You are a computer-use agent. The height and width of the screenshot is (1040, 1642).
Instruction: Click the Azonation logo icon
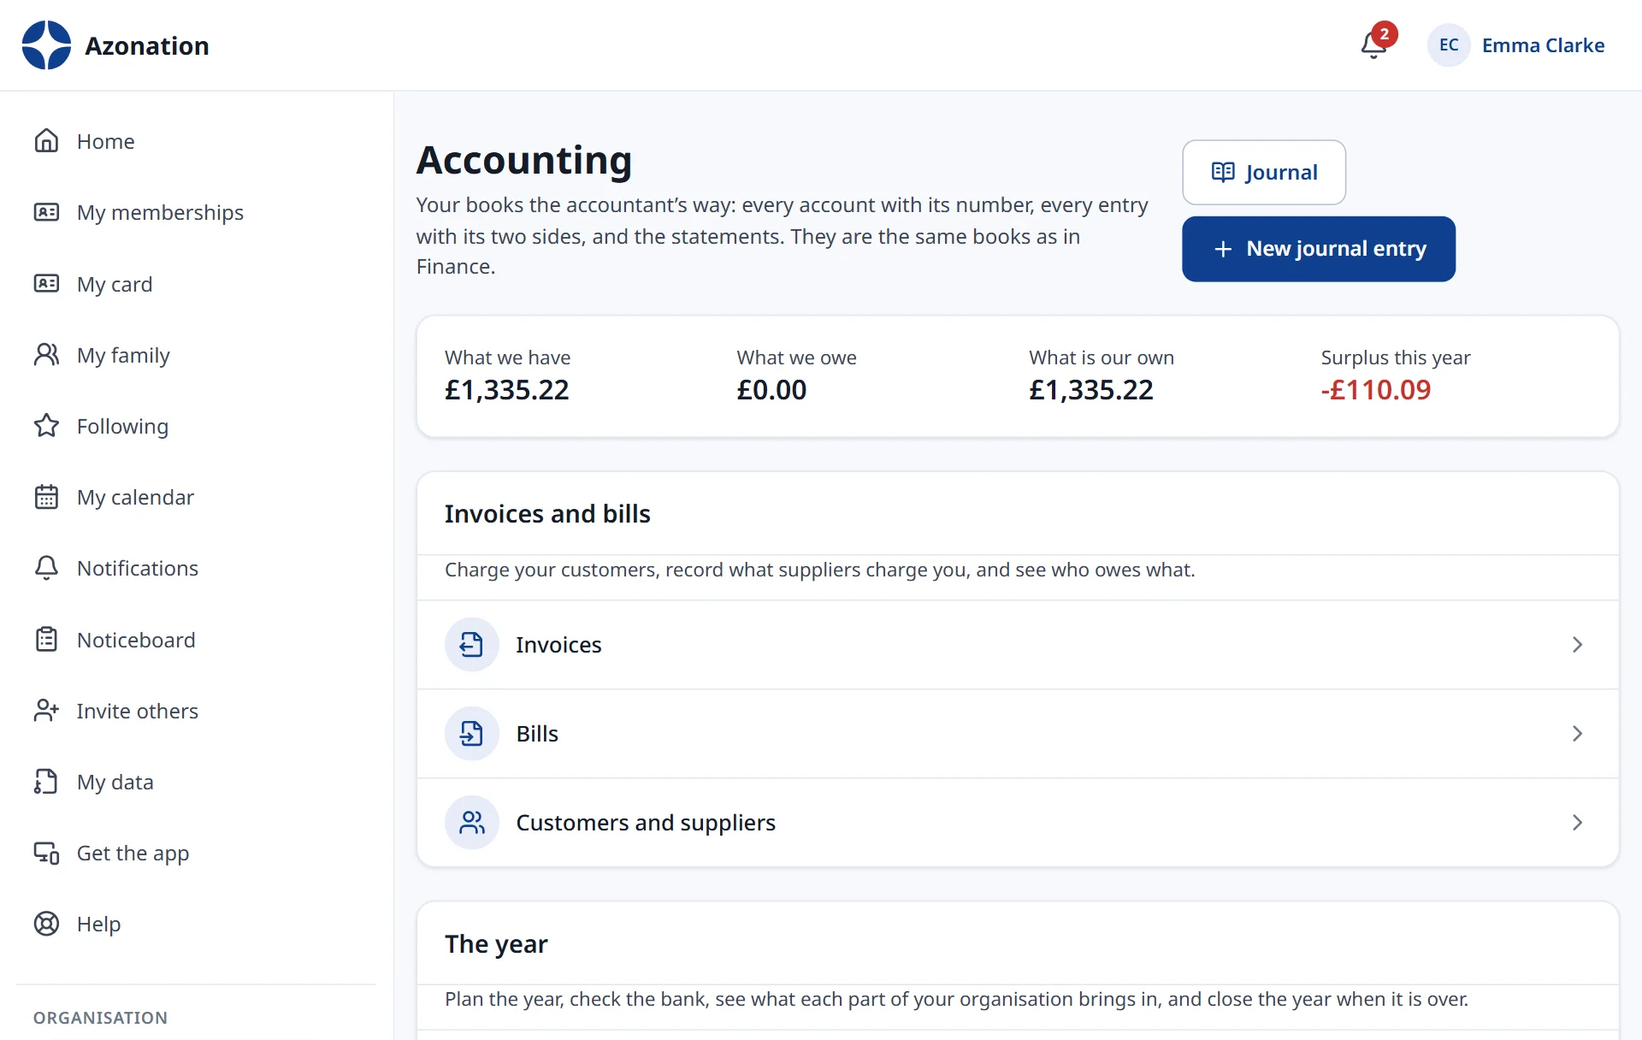pyautogui.click(x=46, y=45)
